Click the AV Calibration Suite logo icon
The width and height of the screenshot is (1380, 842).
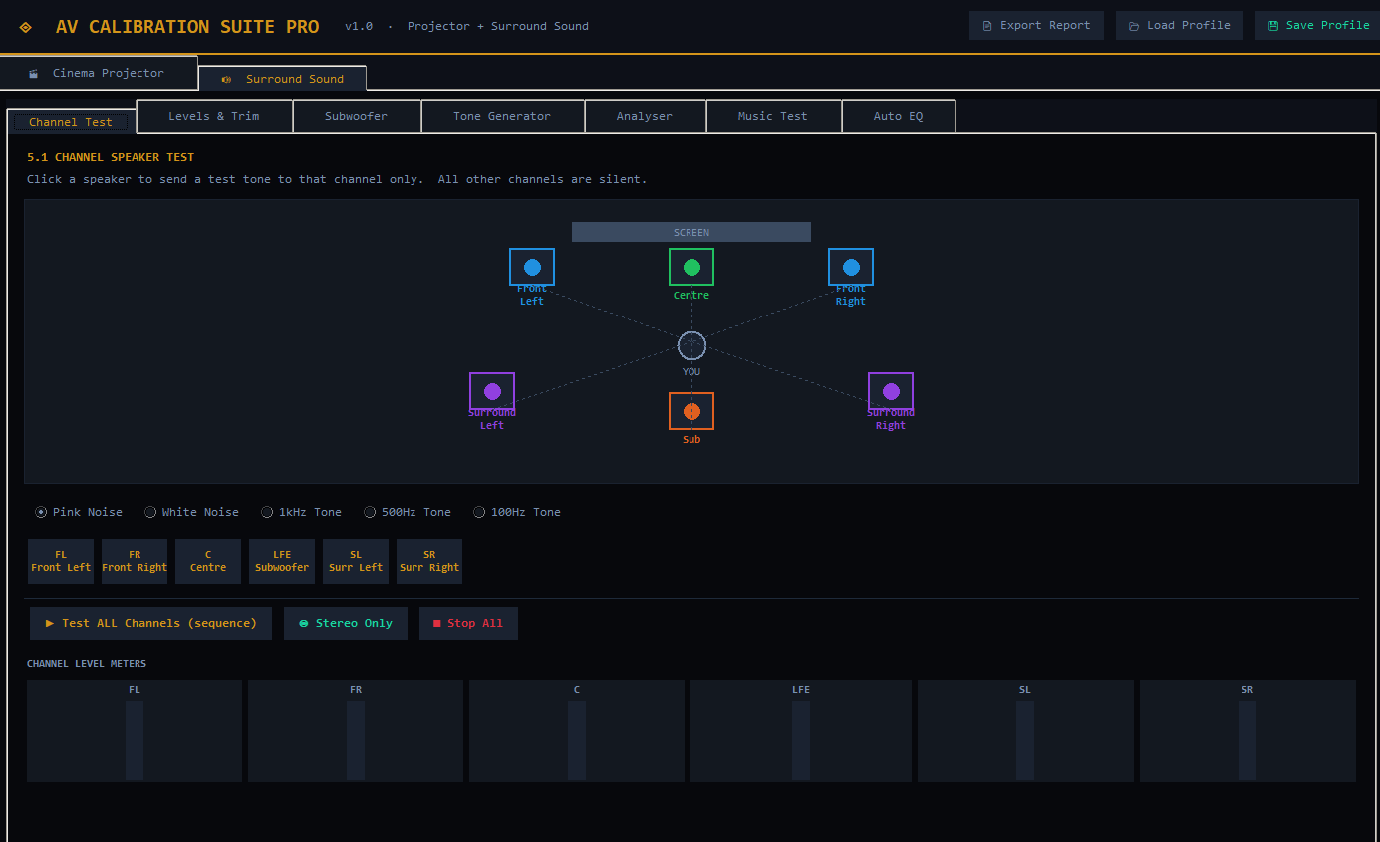click(x=26, y=27)
